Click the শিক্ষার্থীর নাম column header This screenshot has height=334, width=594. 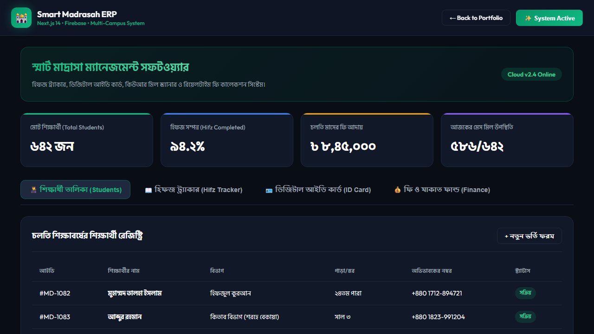point(123,270)
